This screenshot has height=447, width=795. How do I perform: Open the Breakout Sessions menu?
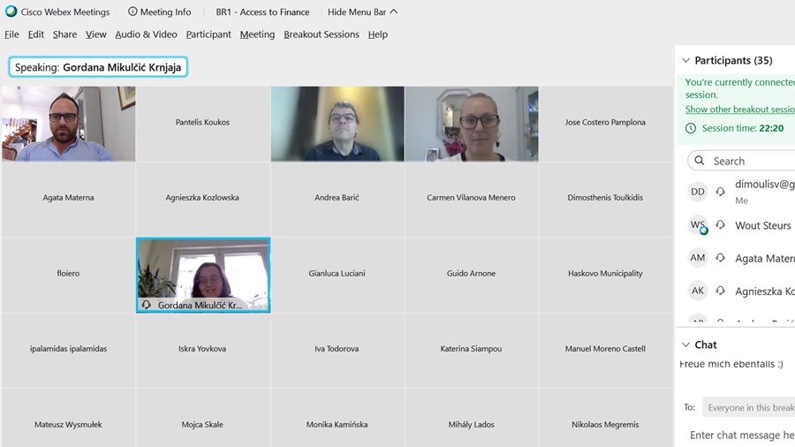coord(322,34)
